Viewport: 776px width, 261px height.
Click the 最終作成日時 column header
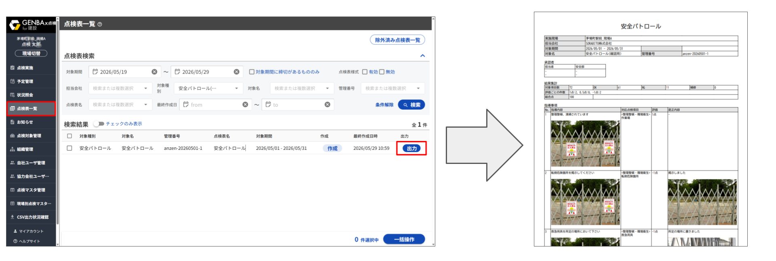tap(365, 136)
